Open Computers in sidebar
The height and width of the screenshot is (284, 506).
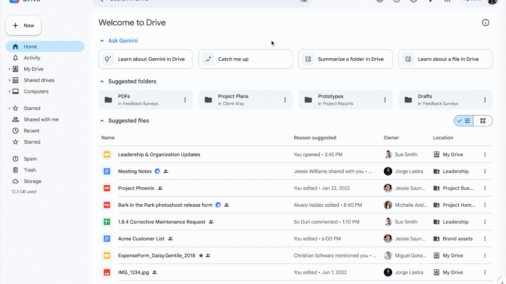(36, 92)
